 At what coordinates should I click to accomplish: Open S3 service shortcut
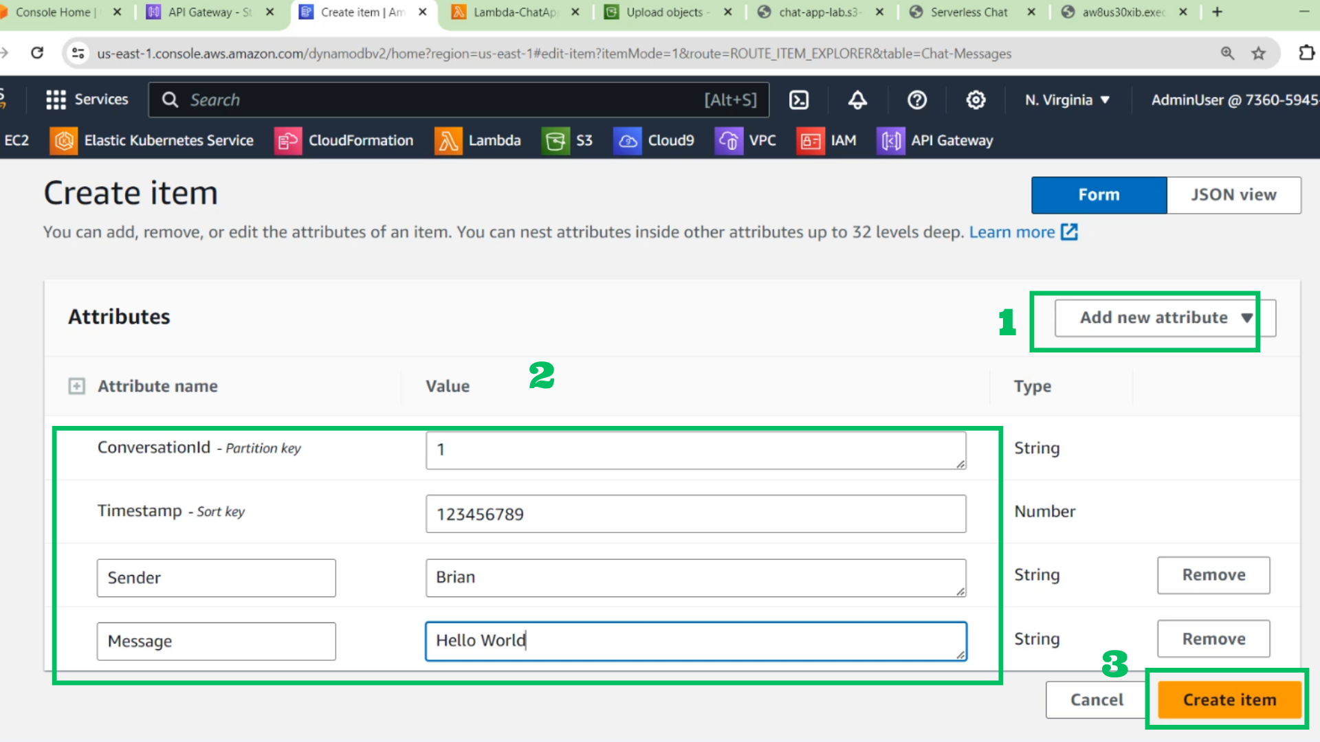[x=567, y=141]
